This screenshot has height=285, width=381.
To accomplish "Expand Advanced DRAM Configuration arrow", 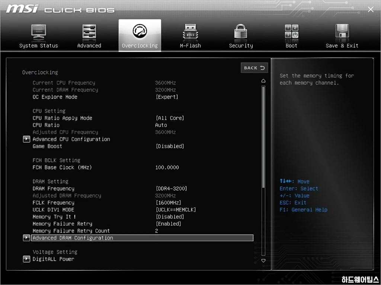I will pos(26,238).
